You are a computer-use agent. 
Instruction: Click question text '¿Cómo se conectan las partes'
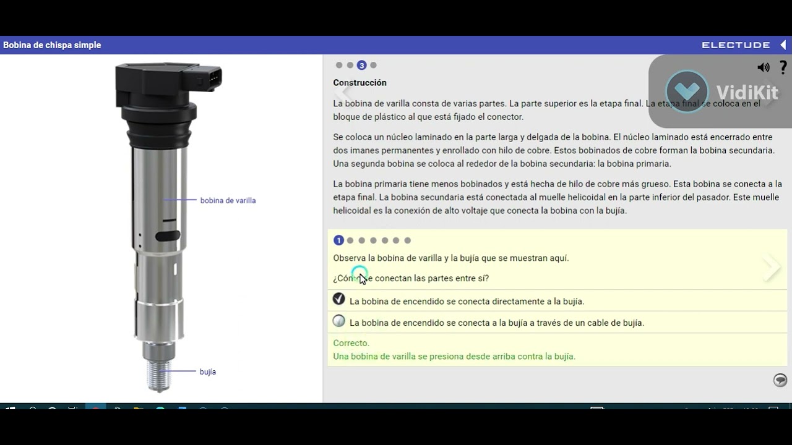pyautogui.click(x=411, y=278)
